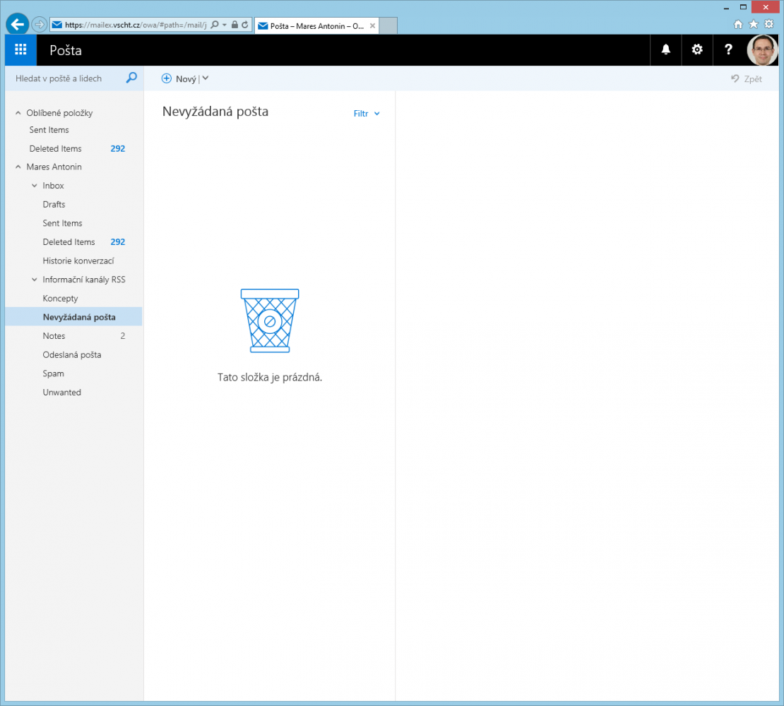The height and width of the screenshot is (706, 784).
Task: Collapse the Informační kanály RSS folder
Action: pyautogui.click(x=35, y=280)
